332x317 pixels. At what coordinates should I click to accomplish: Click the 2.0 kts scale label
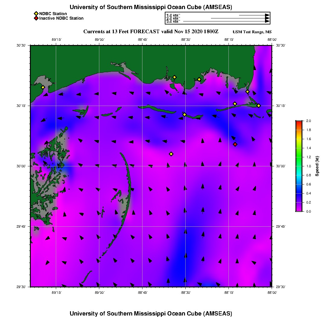point(173,18)
